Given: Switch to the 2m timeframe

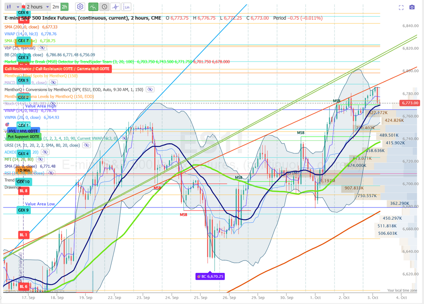Looking at the screenshot, I should pyautogui.click(x=56, y=7).
